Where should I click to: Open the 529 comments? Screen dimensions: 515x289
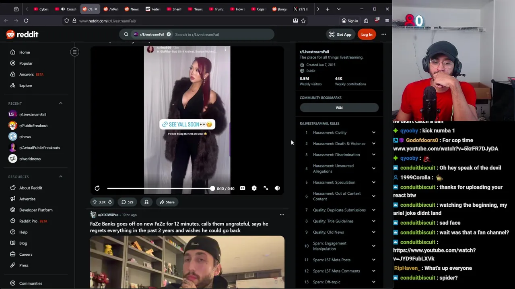[128, 202]
